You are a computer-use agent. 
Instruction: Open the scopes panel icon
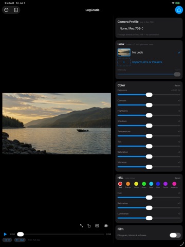97,226
